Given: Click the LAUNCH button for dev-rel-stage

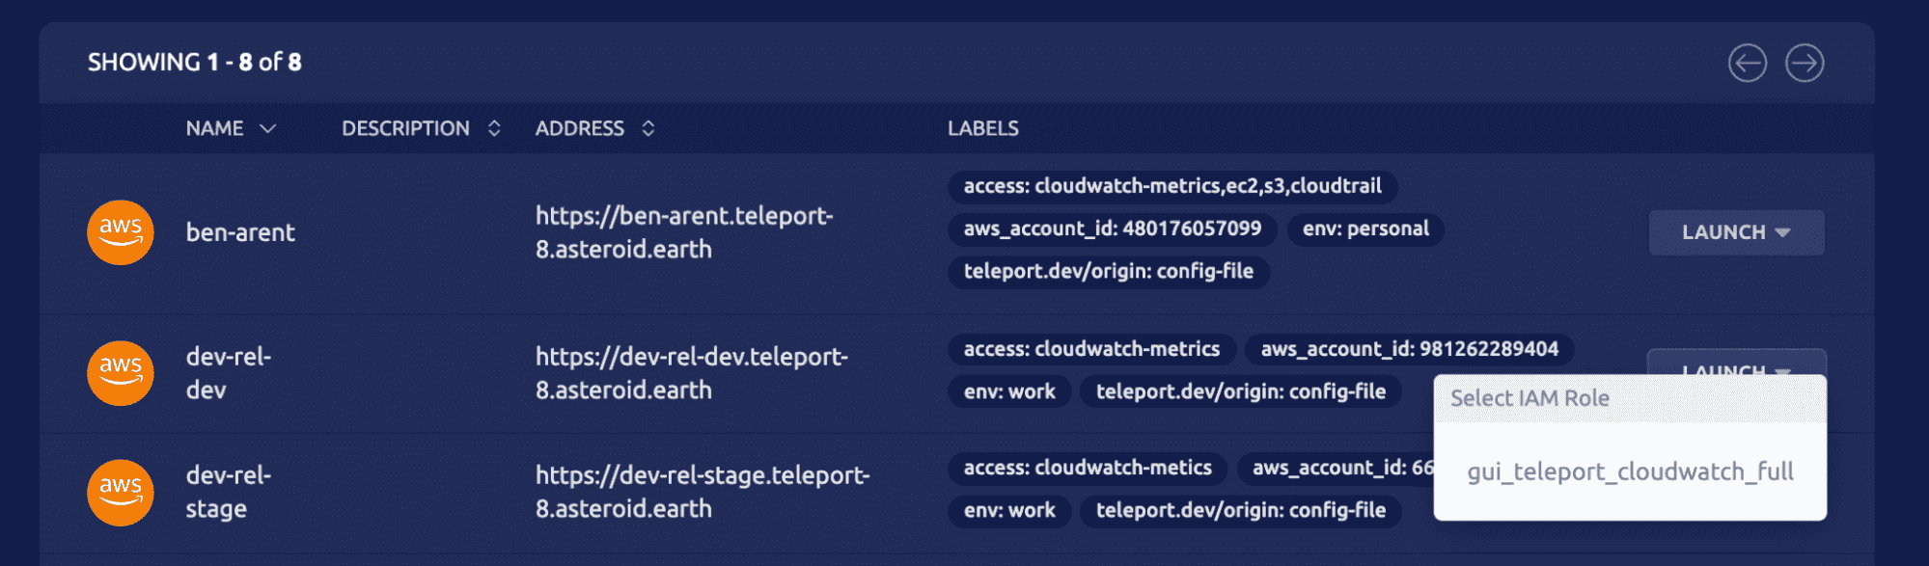Looking at the screenshot, I should click(1735, 492).
